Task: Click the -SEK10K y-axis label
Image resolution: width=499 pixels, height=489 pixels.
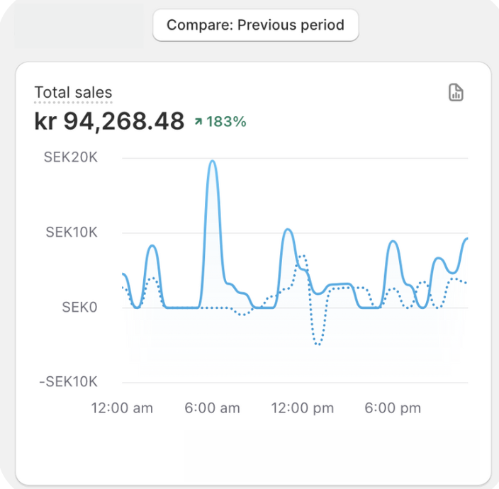Action: tap(68, 382)
